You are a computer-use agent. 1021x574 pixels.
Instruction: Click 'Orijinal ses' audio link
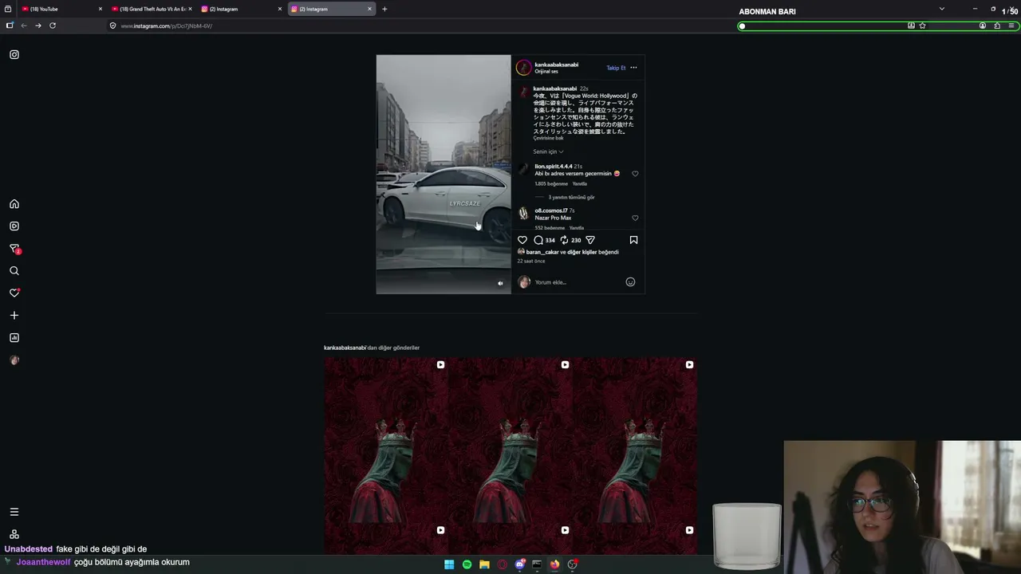pos(546,72)
